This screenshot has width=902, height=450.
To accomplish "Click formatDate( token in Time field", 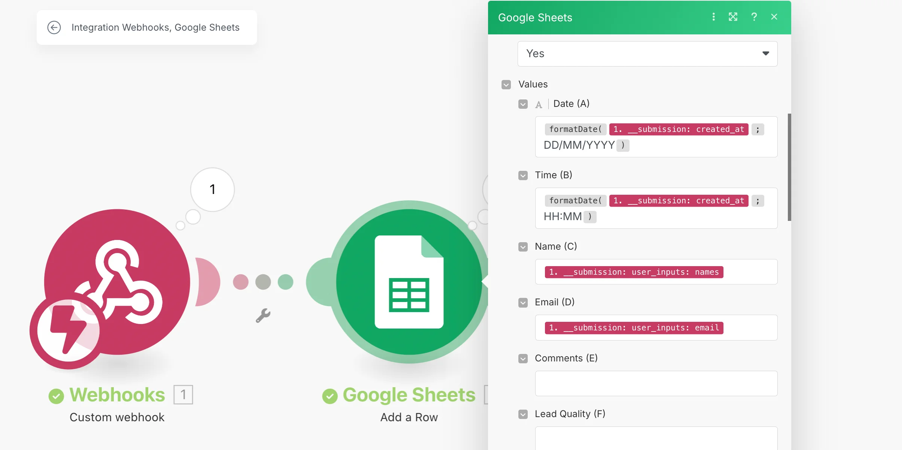I will (x=576, y=201).
